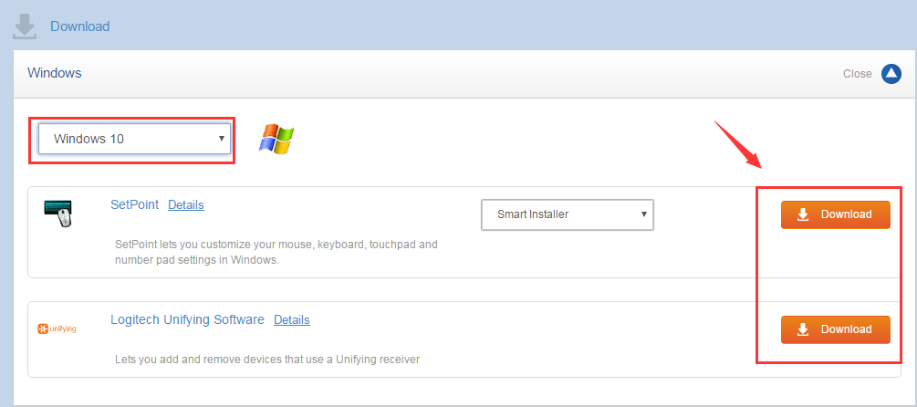
Task: Download the SetPoint software
Action: point(835,214)
